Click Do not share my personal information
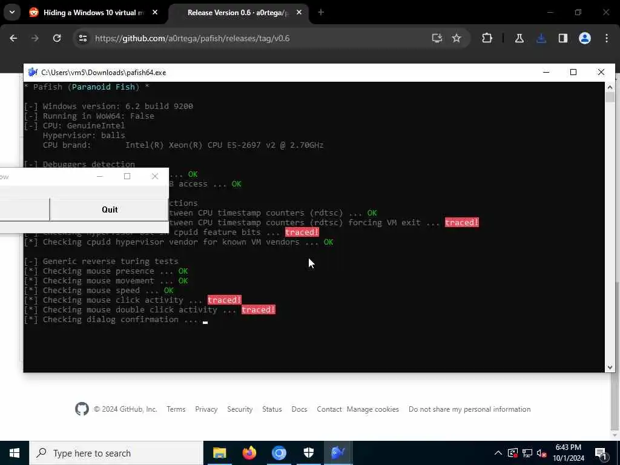The width and height of the screenshot is (620, 465). tap(469, 409)
